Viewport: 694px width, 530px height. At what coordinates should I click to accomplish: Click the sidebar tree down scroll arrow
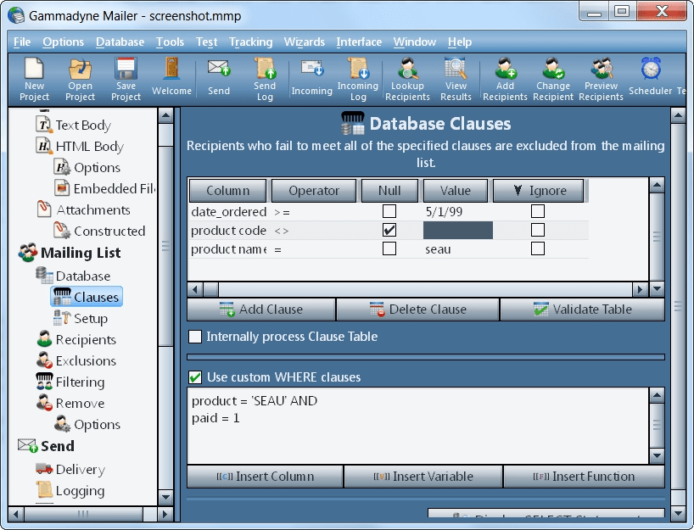(165, 497)
